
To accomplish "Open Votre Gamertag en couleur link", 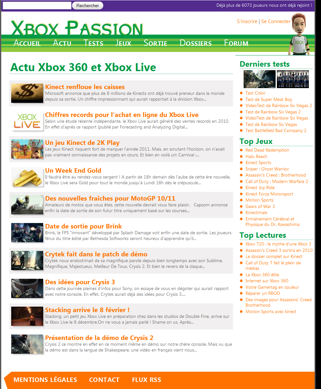I will point(272,287).
